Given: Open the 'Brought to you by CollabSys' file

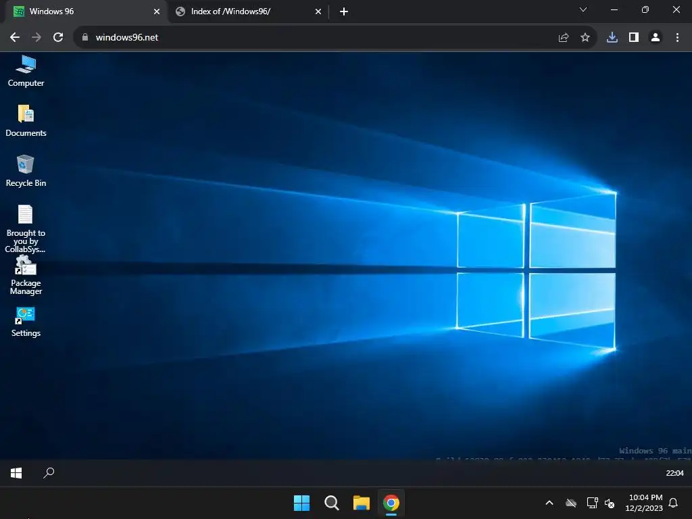Looking at the screenshot, I should (26, 228).
